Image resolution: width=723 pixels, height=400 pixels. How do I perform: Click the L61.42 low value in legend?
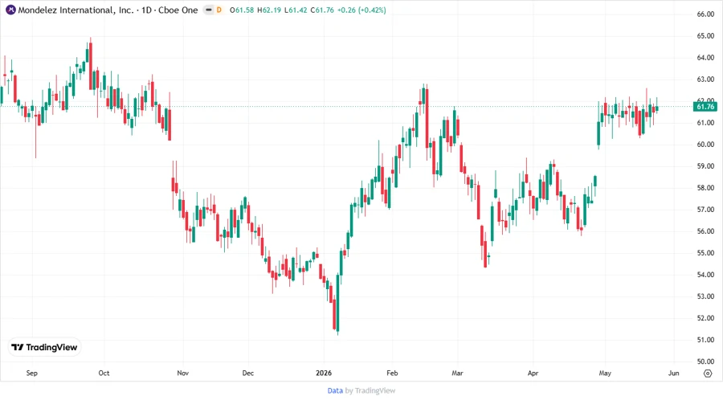296,10
